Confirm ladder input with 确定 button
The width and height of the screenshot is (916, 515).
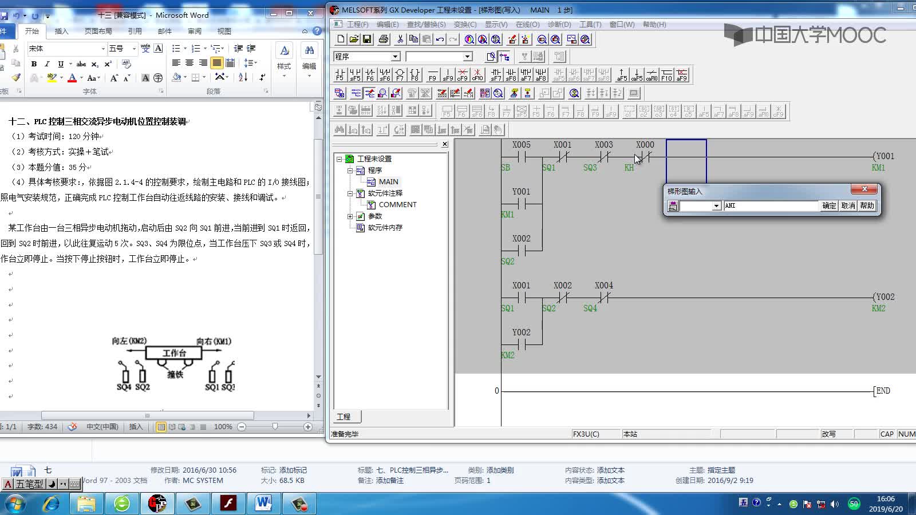829,206
